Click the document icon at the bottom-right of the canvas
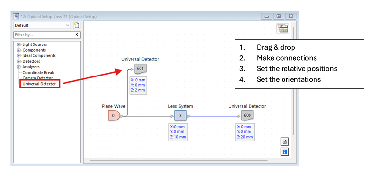This screenshot has height=174, width=370. tap(285, 142)
